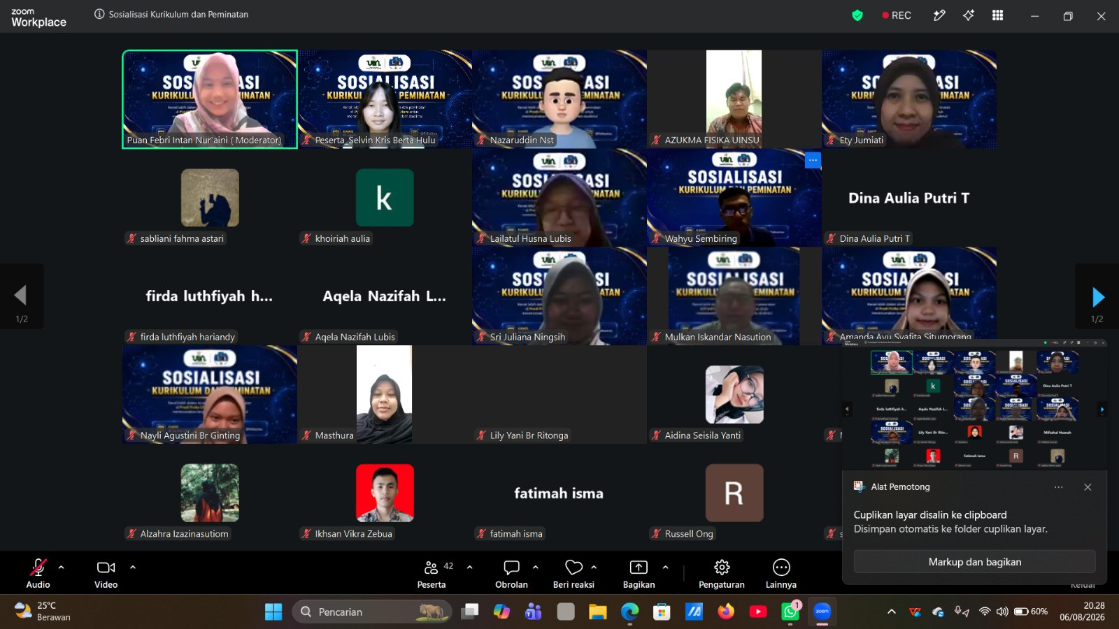Open the Wi-Fi network tray icon

tap(985, 612)
